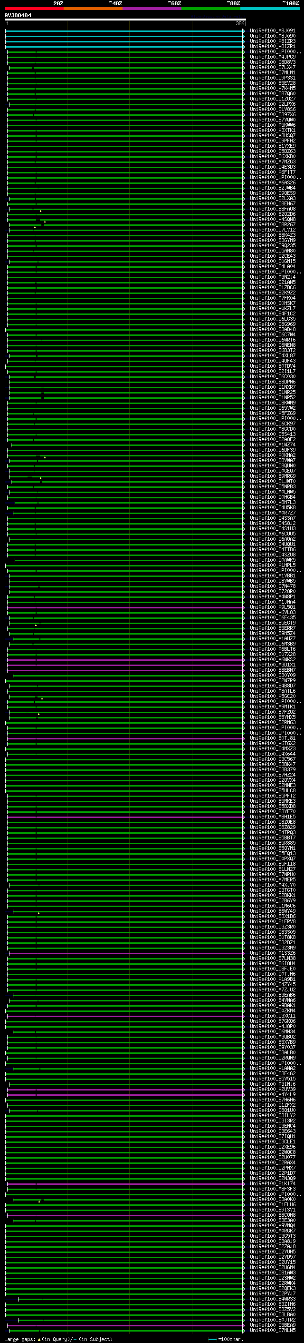The image size is (304, 1343).
Task: Click the orange ~40% identity legend segment
Action: pos(93,9)
